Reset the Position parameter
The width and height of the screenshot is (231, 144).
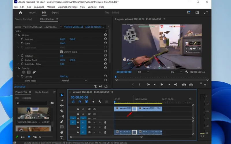tap(105, 39)
